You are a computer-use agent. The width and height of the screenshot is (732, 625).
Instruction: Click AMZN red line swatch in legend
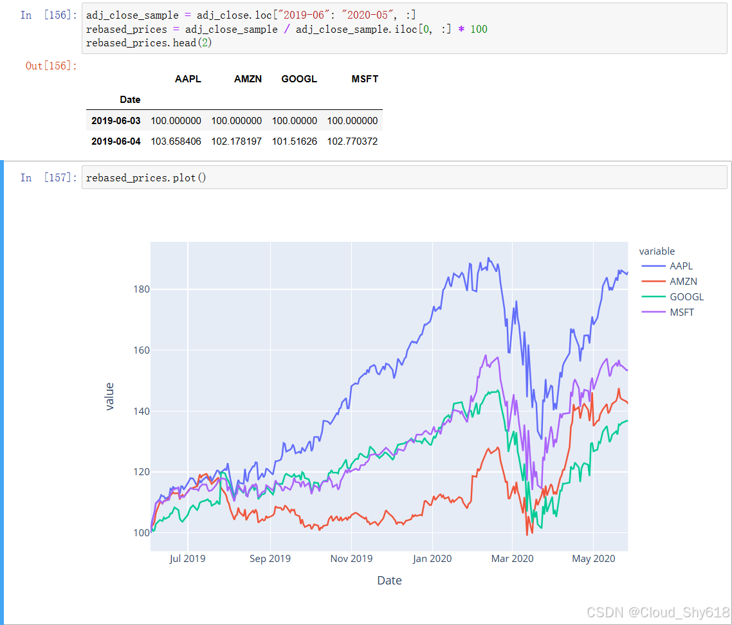click(x=653, y=282)
